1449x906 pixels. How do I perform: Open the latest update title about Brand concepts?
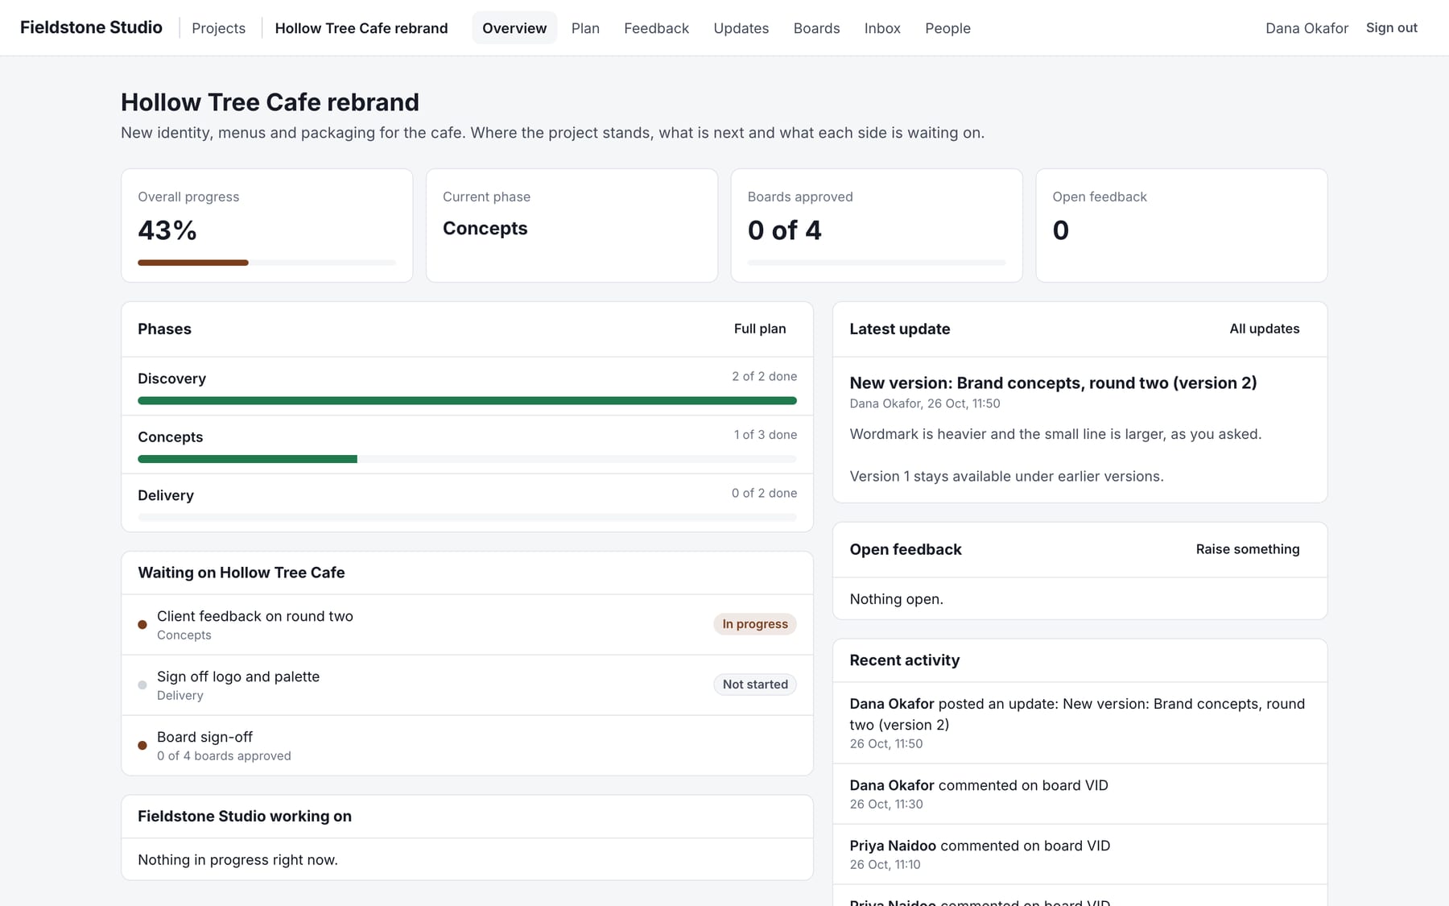1053,383
